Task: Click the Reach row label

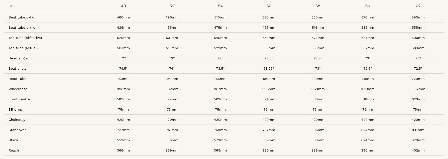Action: tap(14, 150)
